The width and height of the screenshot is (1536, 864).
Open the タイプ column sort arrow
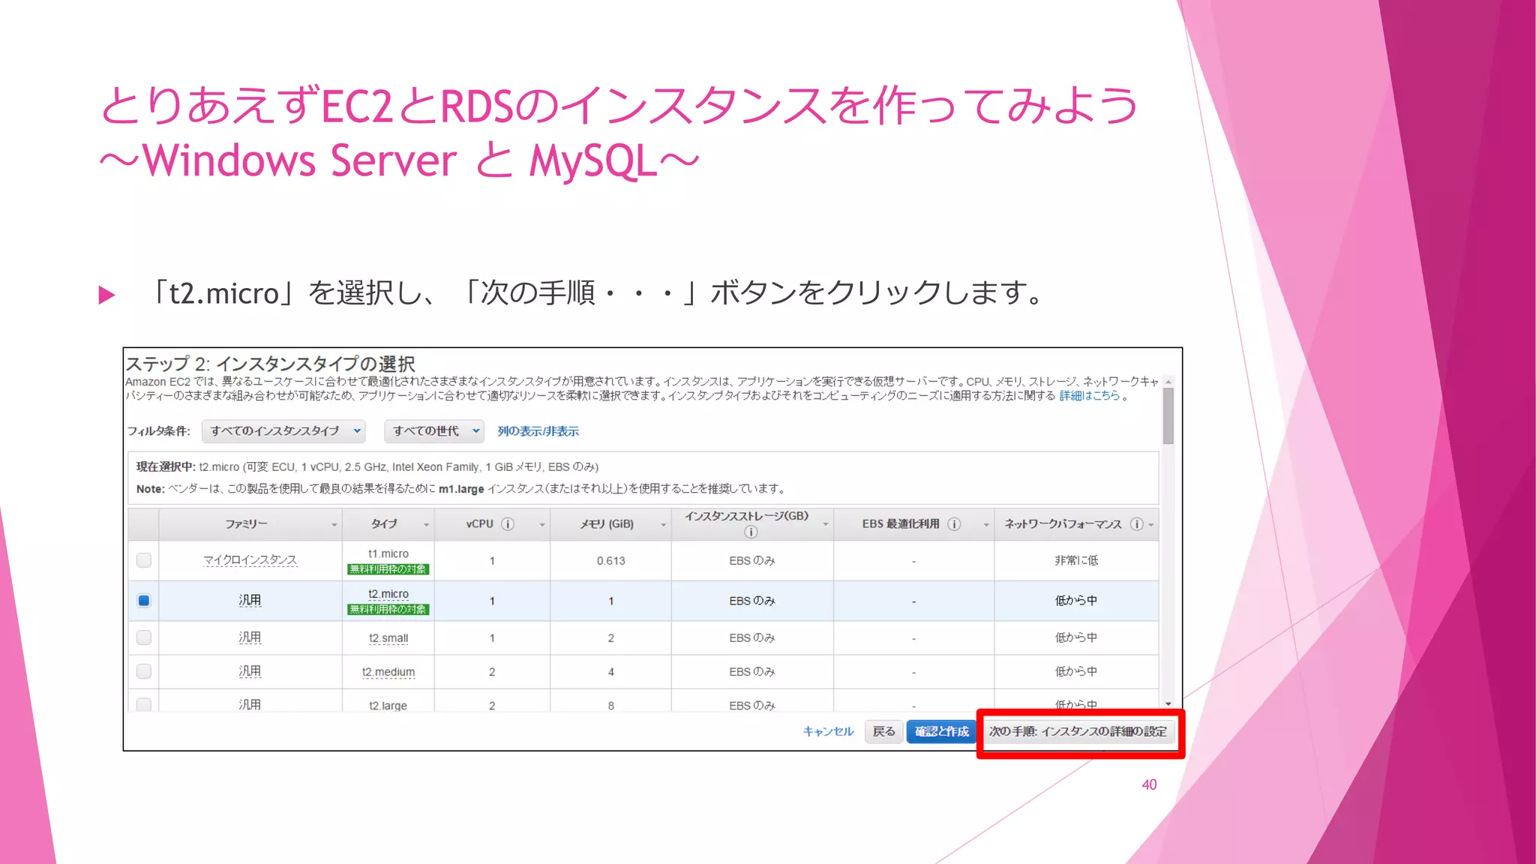click(x=427, y=525)
